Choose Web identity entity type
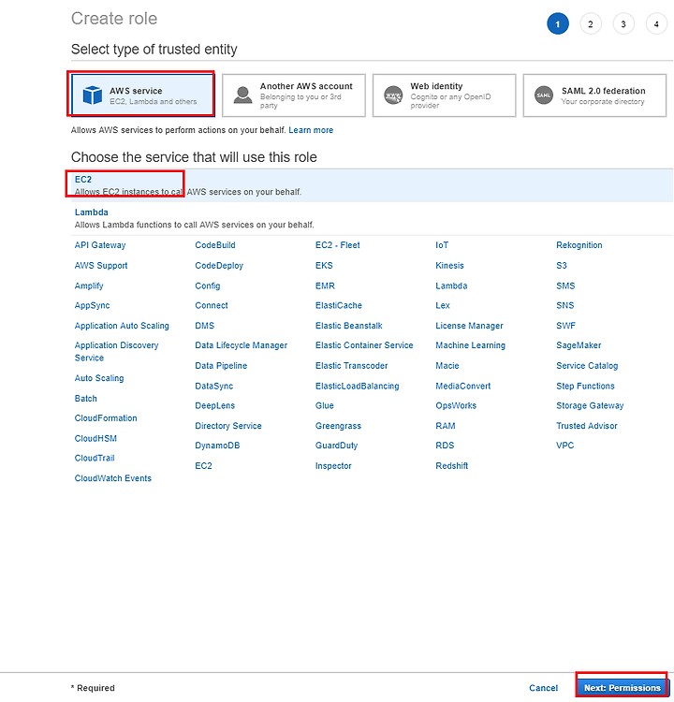The width and height of the screenshot is (674, 702). (x=445, y=95)
